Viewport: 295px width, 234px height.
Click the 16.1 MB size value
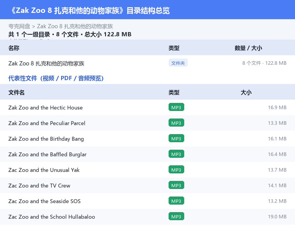[277, 139]
